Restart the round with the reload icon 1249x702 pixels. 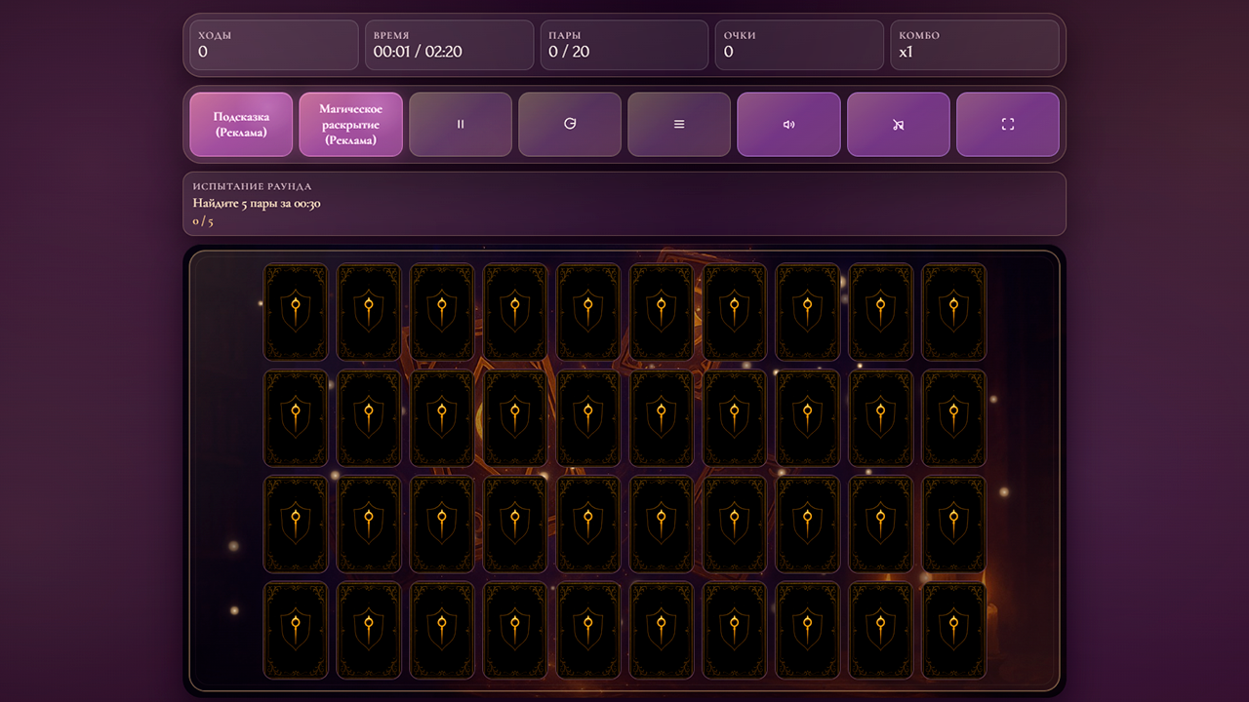570,124
